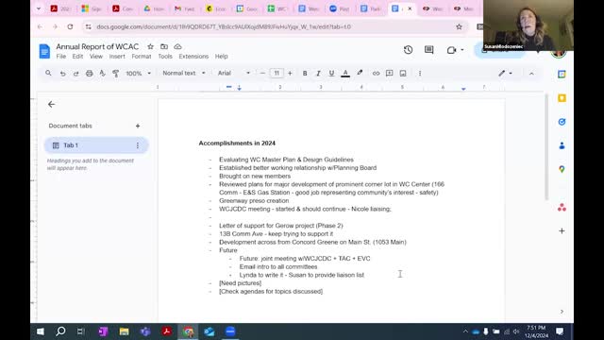Redo the last action
The height and width of the screenshot is (340, 604).
click(x=75, y=74)
